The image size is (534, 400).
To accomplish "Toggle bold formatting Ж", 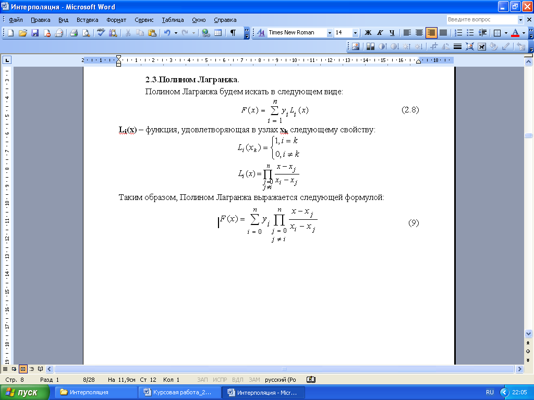I will tap(368, 33).
